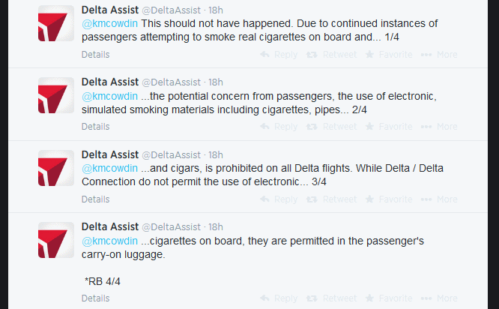
Task: Retweet the 1/4 Delta Assist tweet
Action: [x=332, y=55]
